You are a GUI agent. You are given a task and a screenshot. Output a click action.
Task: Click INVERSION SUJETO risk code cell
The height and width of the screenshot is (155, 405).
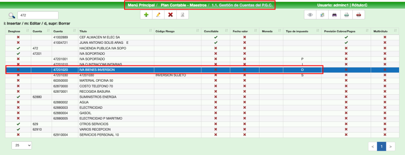pos(178,75)
